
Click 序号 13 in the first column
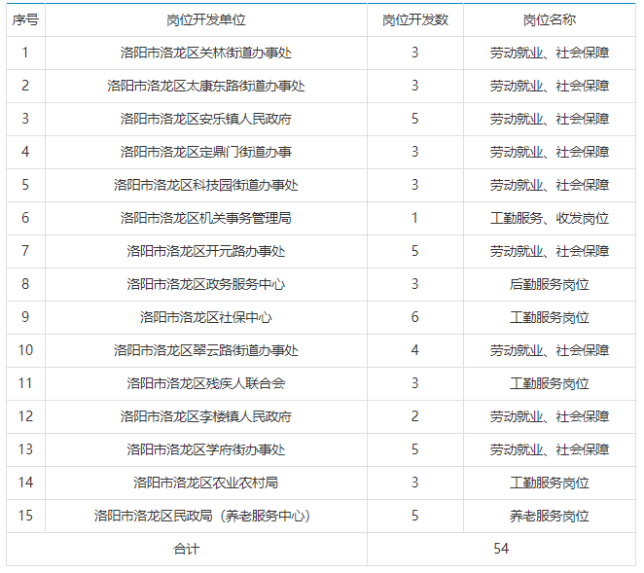(25, 449)
